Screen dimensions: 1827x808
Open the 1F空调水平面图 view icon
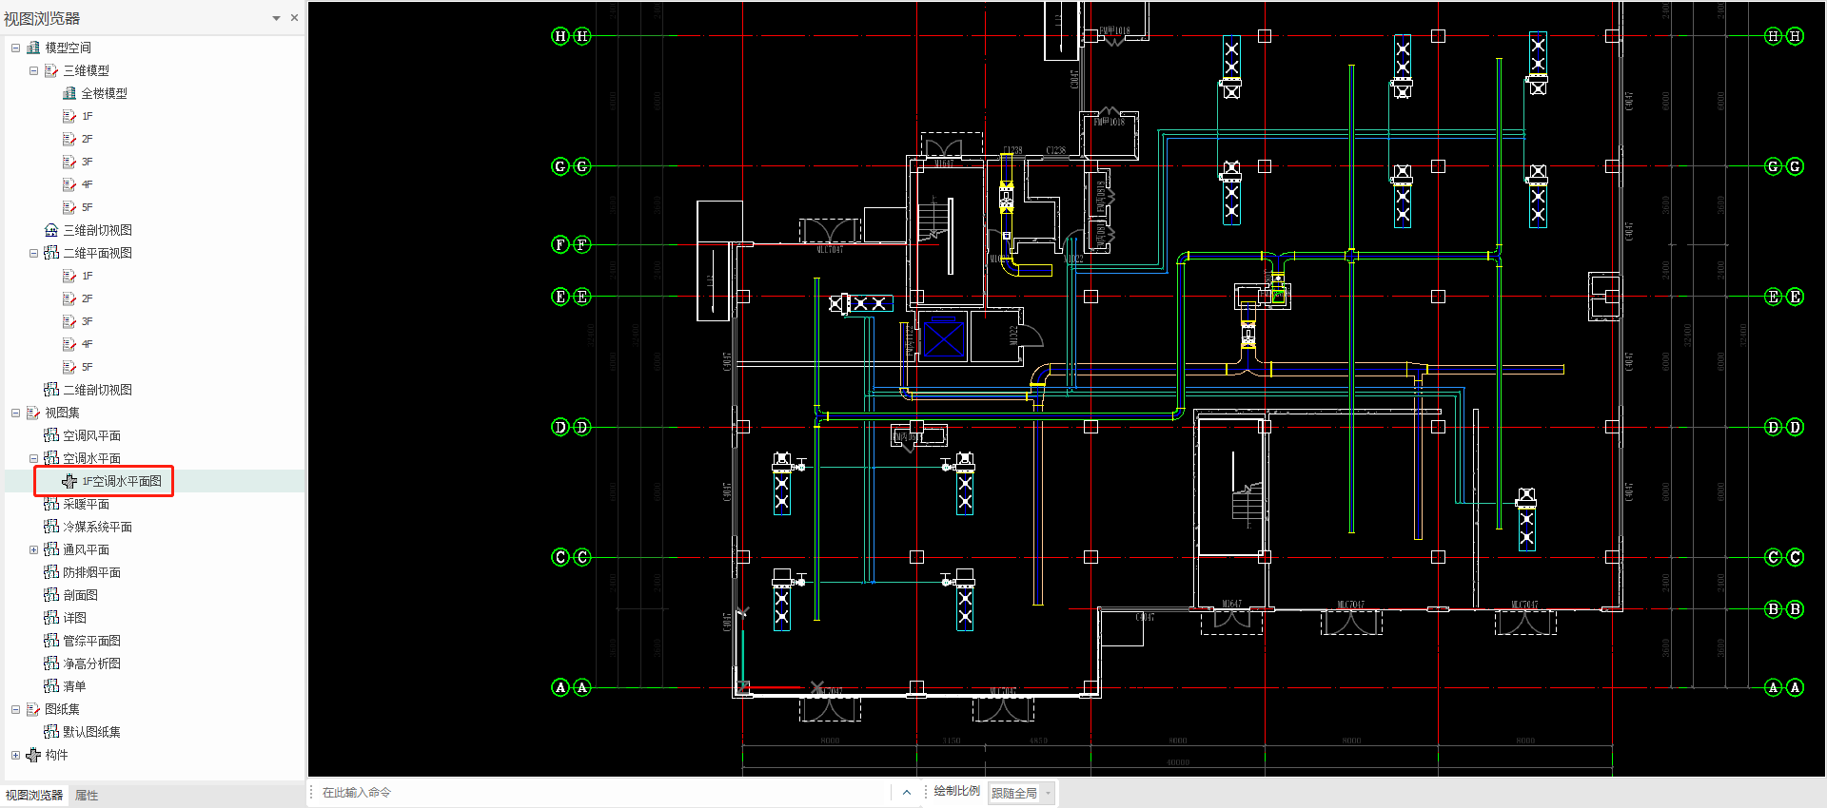tap(69, 481)
